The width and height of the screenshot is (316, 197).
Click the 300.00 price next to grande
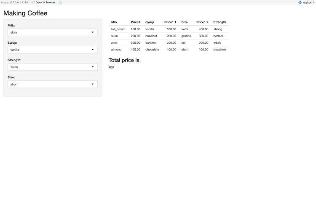click(x=204, y=36)
